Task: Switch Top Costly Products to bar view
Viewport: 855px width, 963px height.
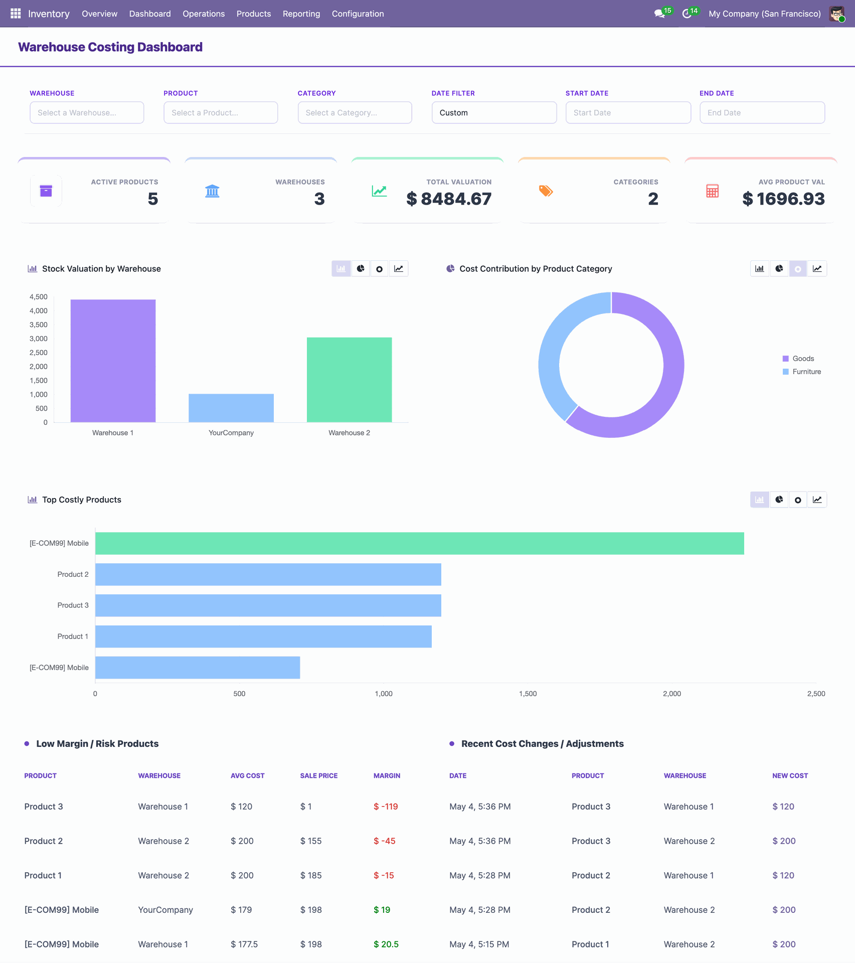Action: 760,500
